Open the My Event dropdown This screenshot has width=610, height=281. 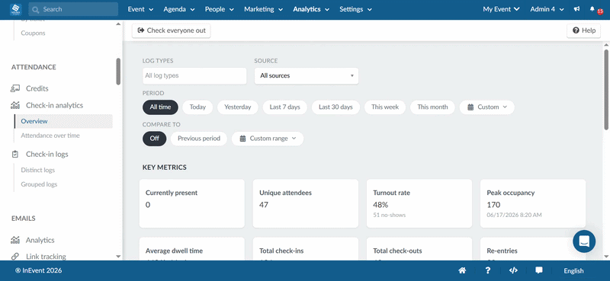click(501, 9)
